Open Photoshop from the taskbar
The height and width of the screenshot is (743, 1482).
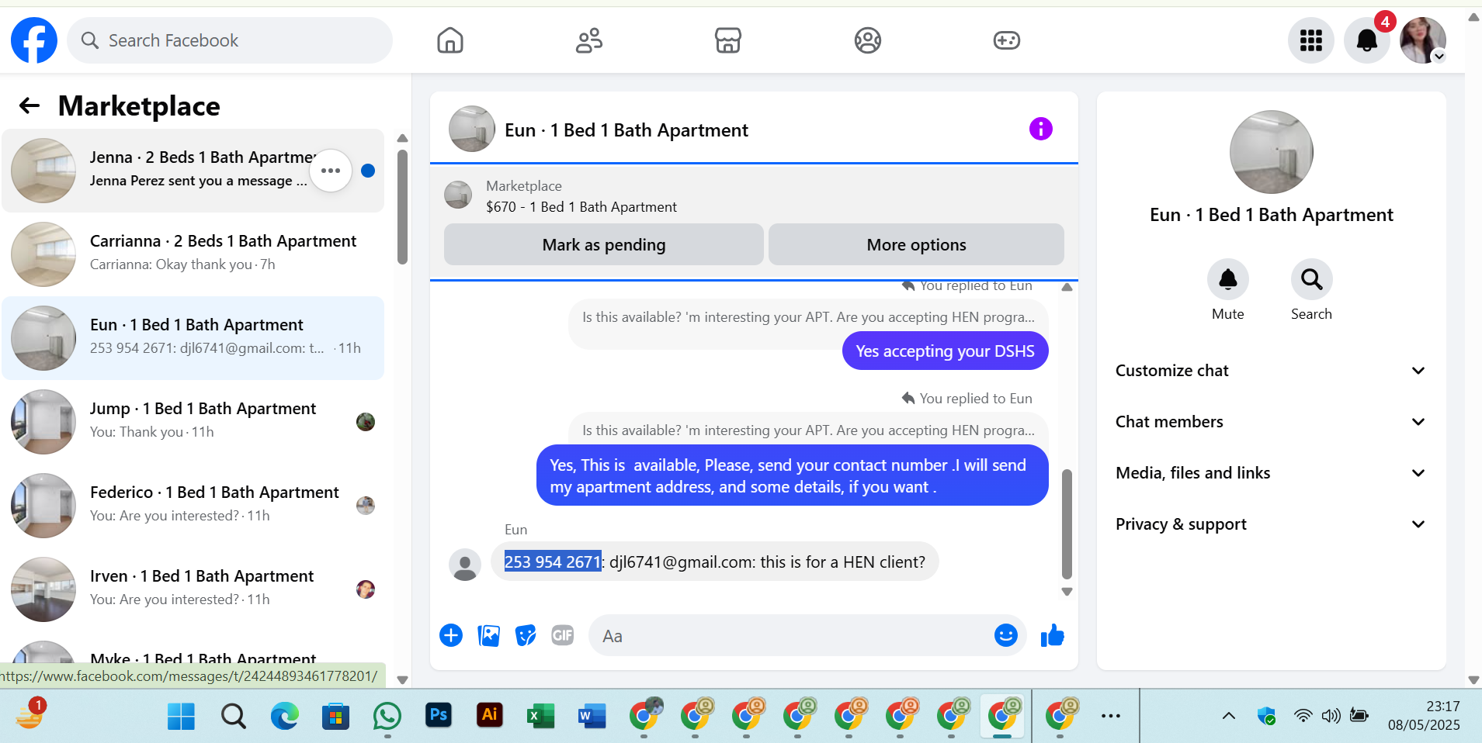439,716
